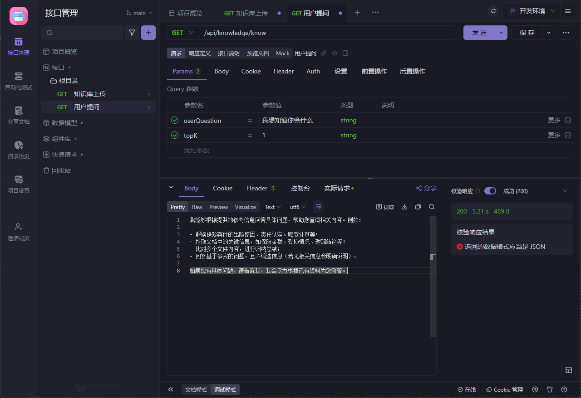Click the filter icon beside search

[x=132, y=33]
